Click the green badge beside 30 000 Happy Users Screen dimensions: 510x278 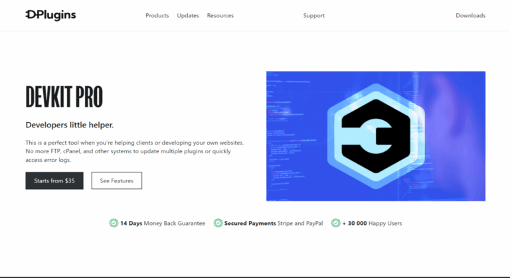point(336,223)
